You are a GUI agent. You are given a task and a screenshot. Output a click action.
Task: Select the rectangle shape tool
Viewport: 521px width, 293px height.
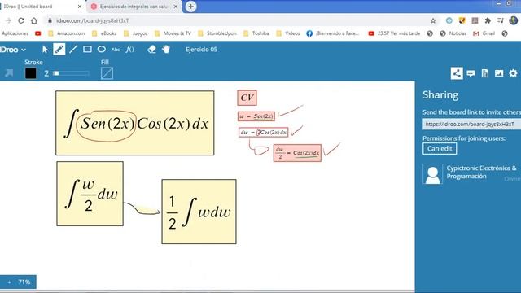87,50
